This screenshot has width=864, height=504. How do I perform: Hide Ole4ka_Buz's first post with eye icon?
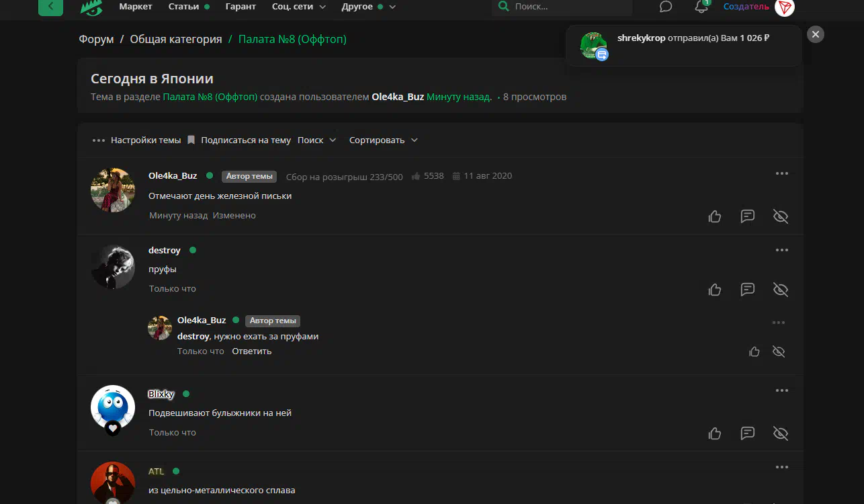coord(780,216)
